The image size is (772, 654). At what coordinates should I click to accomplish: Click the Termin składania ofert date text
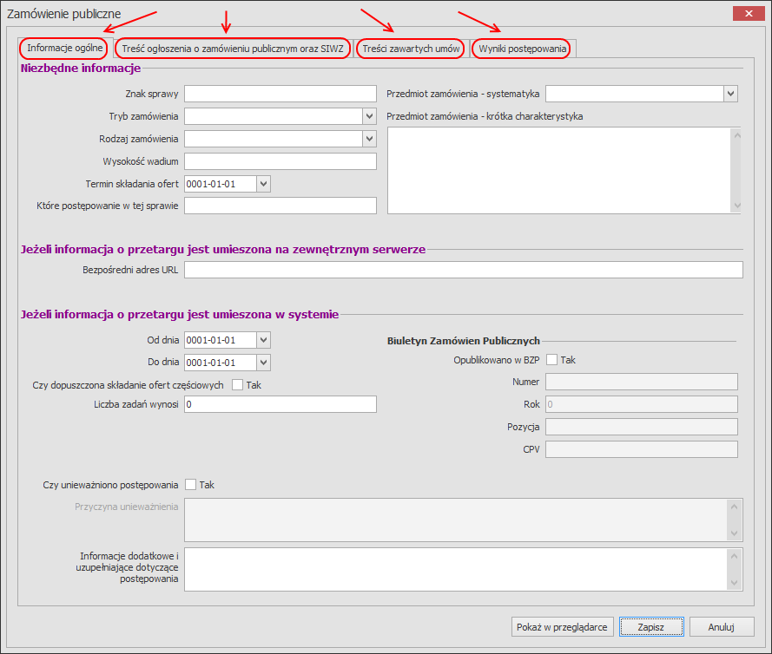click(211, 184)
